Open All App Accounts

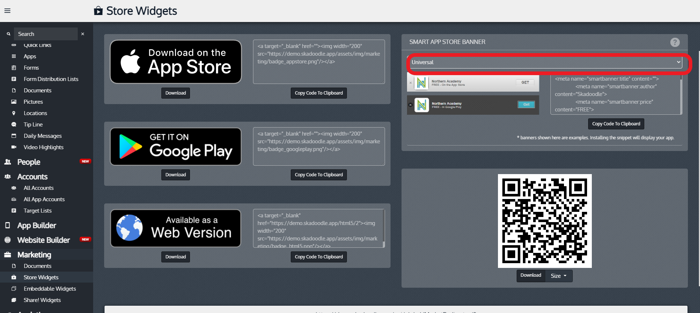[44, 199]
